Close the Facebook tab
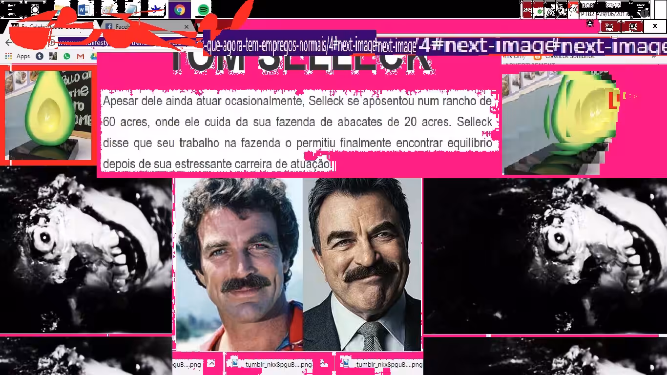 pos(187,26)
